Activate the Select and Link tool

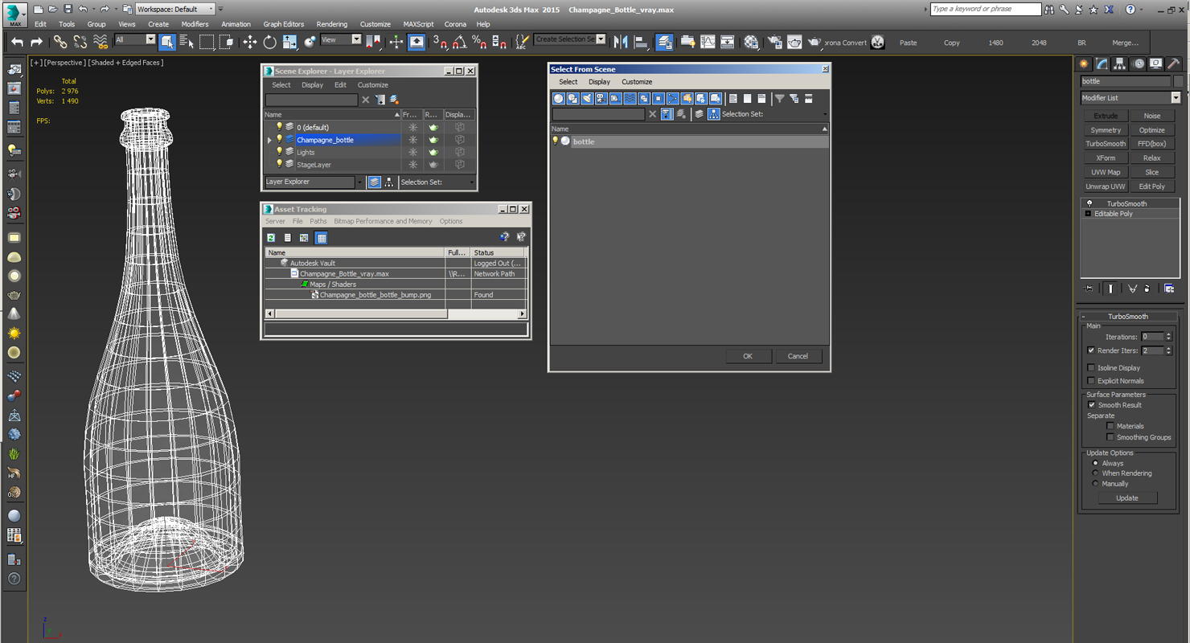click(x=60, y=42)
